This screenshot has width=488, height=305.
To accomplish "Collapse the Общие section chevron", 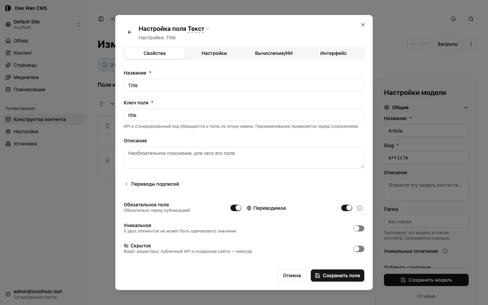I will pyautogui.click(x=466, y=107).
